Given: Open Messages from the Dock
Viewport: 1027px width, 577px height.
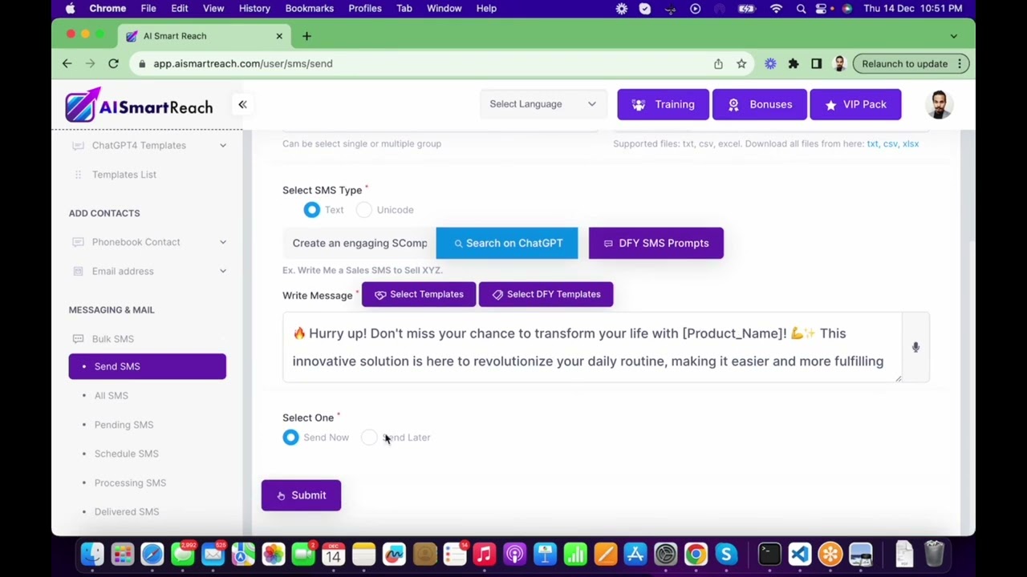Looking at the screenshot, I should [x=183, y=554].
